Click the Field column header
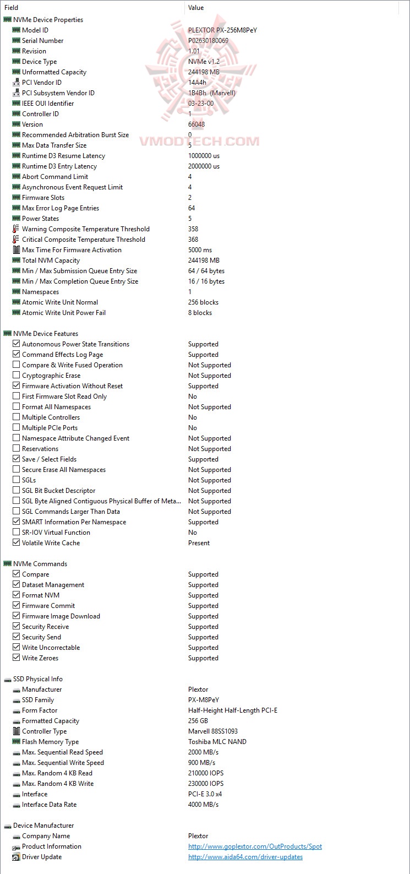410x874 pixels. click(x=92, y=8)
